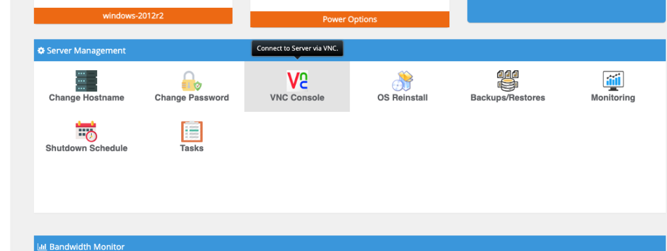The height and width of the screenshot is (251, 667).
Task: Click the VNC Console text label
Action: (x=297, y=98)
